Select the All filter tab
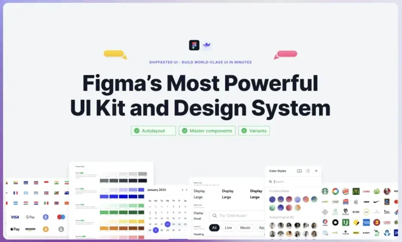 click(x=214, y=228)
